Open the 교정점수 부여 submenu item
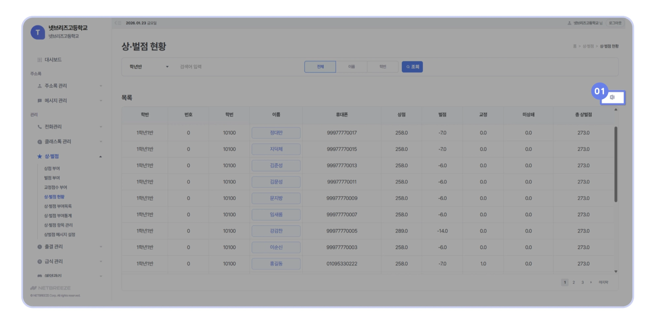 click(55, 188)
